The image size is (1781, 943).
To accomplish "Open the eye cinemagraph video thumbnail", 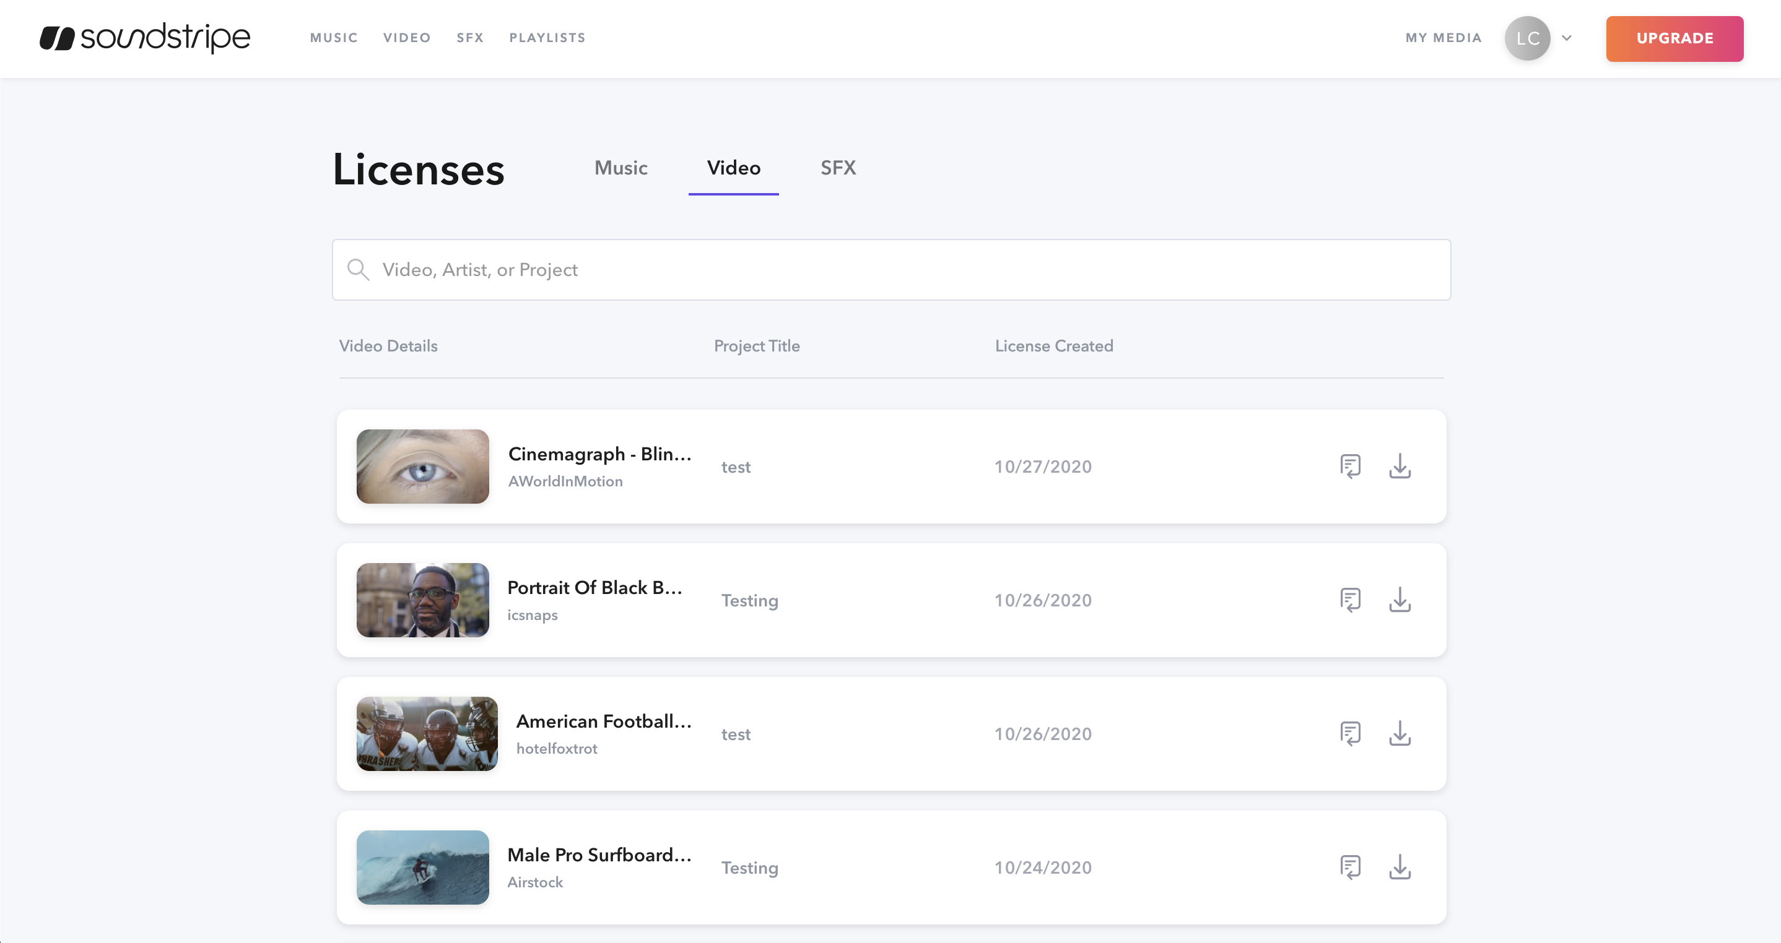I will (422, 467).
